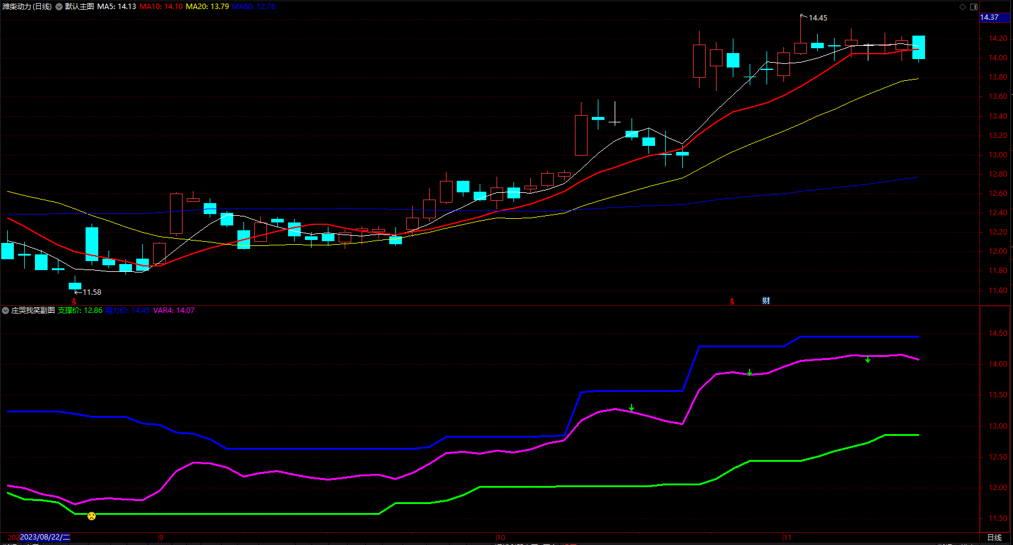Select the MA10: 14.10 label
Viewport: 1013px width, 545px height.
coord(161,7)
